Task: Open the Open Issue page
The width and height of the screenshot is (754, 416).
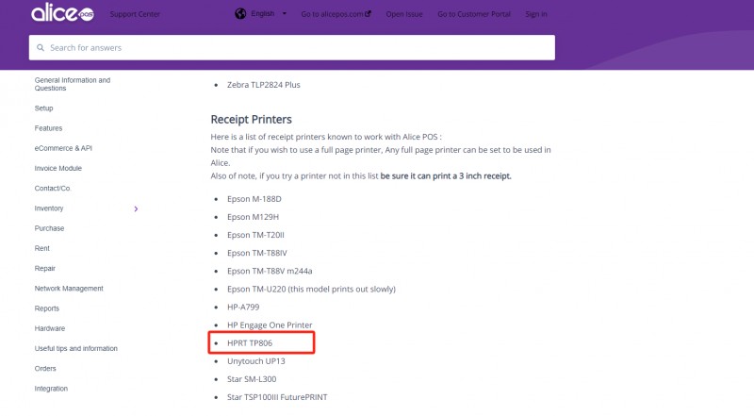Action: pos(407,15)
